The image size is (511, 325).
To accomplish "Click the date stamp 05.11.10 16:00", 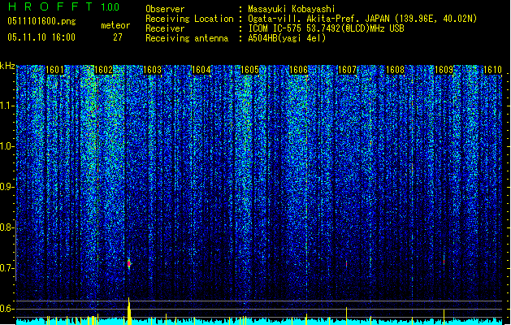I will (x=41, y=37).
